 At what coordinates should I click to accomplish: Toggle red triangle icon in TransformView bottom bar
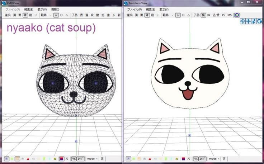[x=150, y=159]
